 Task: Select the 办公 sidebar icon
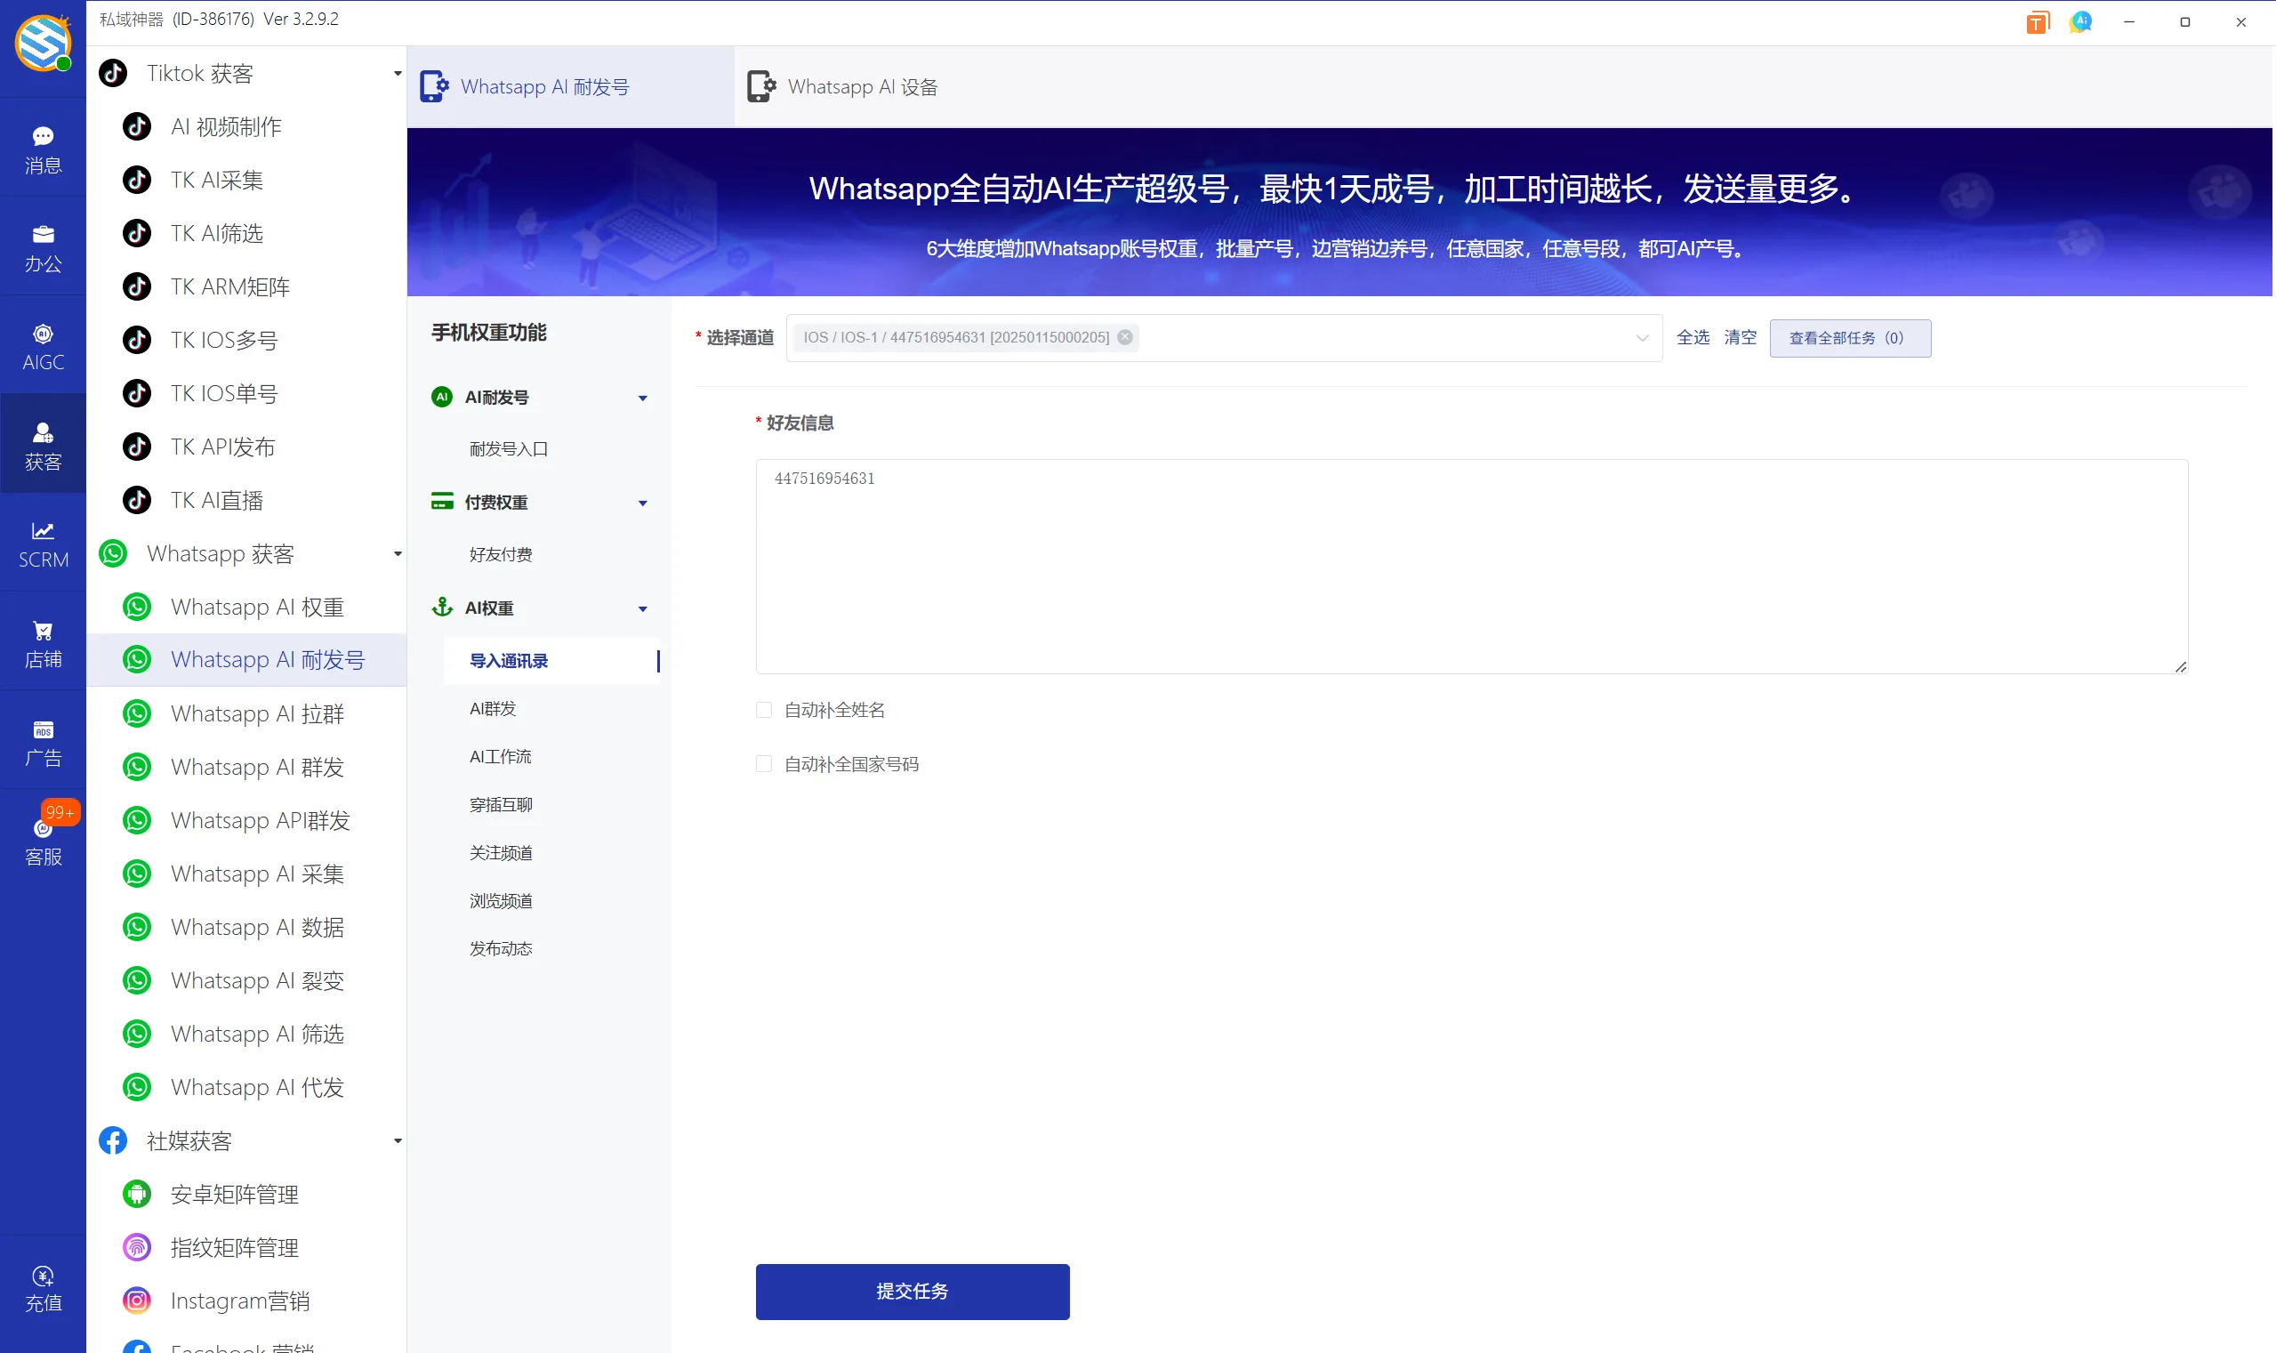click(43, 246)
